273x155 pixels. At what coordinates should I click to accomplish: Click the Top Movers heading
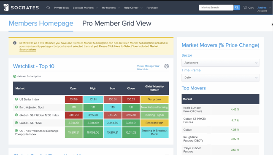coord(194,88)
